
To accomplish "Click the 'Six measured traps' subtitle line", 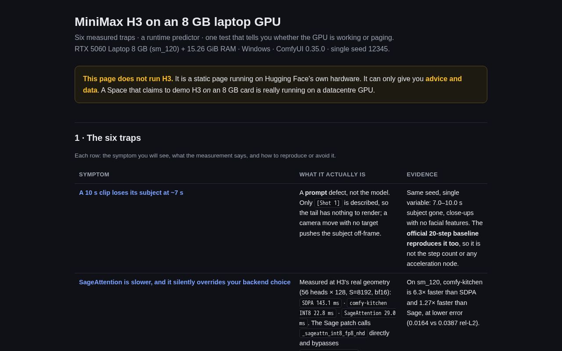I will 234,38.
